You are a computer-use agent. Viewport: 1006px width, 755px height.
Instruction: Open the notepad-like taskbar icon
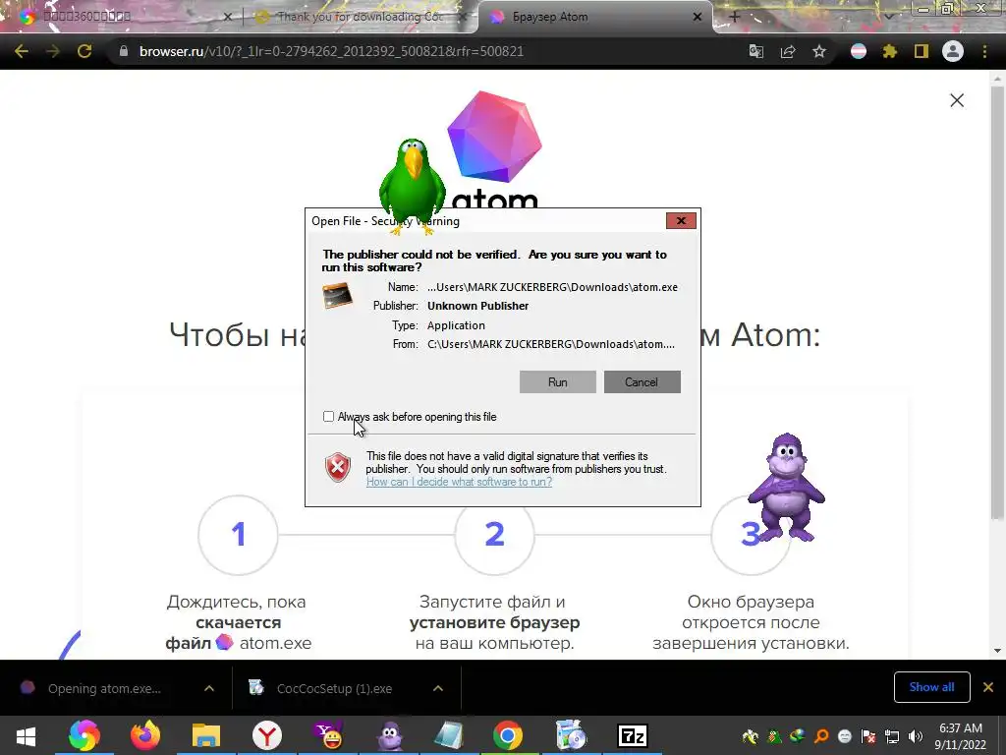click(448, 735)
